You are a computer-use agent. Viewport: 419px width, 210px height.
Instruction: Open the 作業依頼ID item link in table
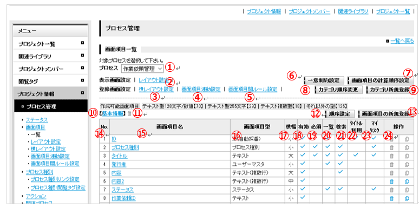[125, 198]
